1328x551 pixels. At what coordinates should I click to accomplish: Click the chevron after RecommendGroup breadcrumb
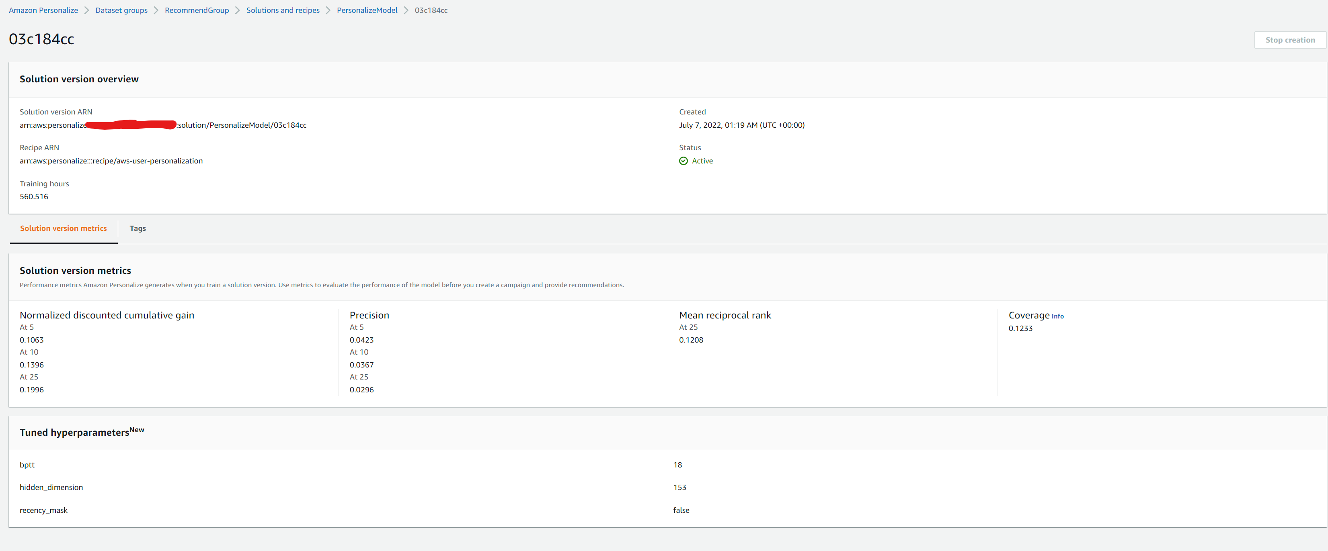pos(238,10)
